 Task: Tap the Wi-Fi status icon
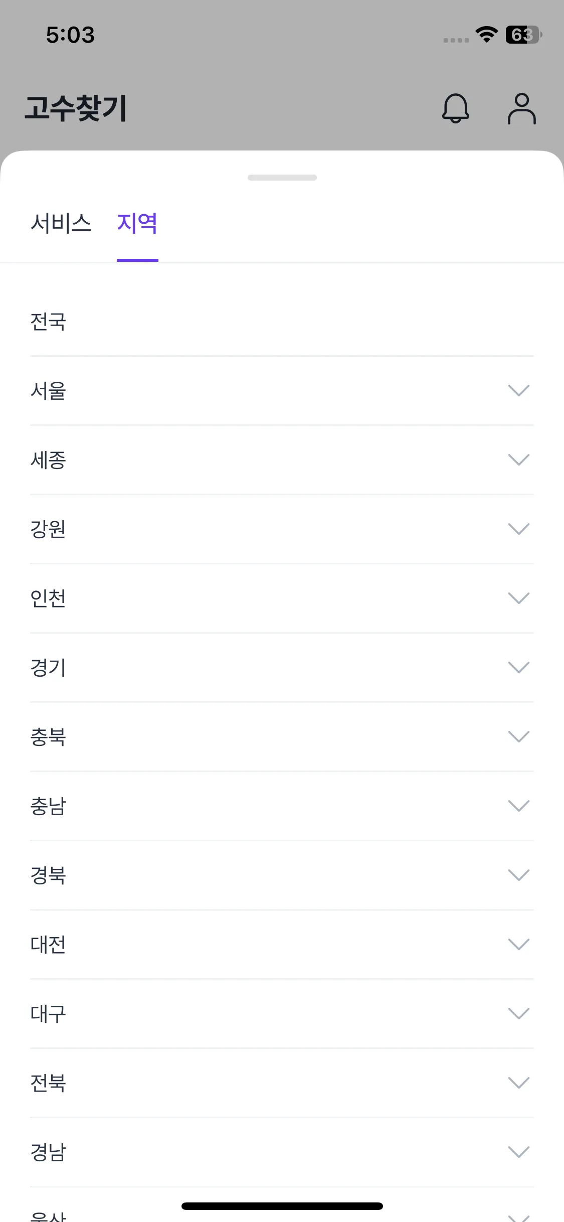pos(486,35)
